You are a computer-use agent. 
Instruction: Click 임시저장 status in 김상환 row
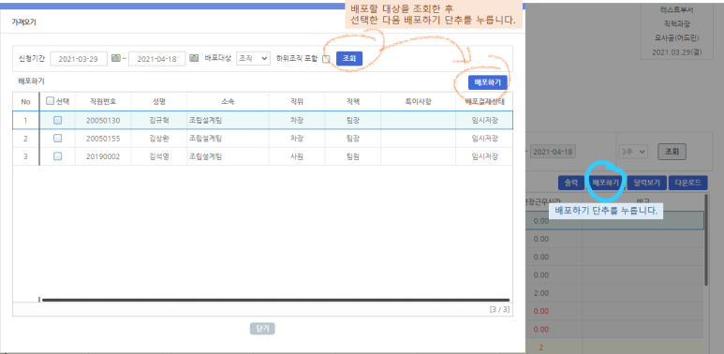[484, 139]
